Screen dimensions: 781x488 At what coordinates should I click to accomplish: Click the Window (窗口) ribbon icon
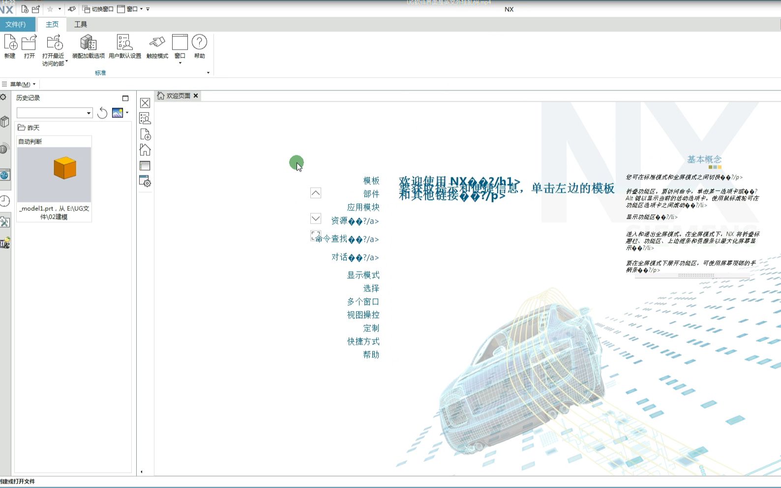pos(180,42)
